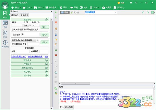This screenshot has width=156, height=110.
Task: Open the 类型 key type dropdown
Action: 27,25
